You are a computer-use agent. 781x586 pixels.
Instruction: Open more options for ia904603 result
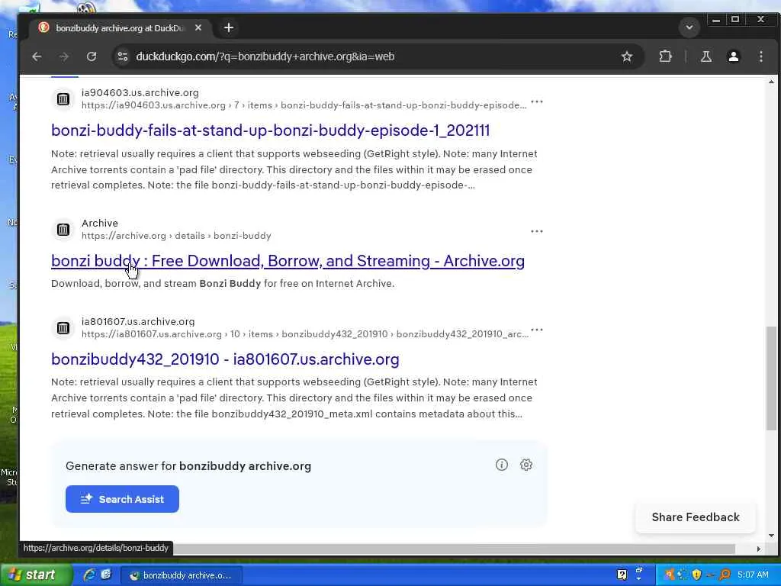536,102
